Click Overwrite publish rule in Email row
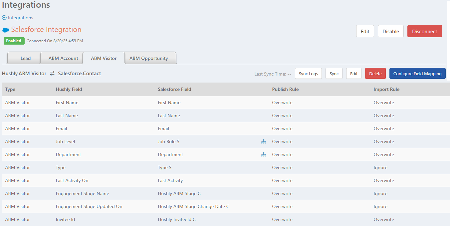Screen dimensions: 450x226 tap(282, 128)
